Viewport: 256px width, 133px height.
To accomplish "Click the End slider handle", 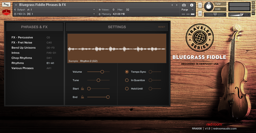I will point(108,97).
